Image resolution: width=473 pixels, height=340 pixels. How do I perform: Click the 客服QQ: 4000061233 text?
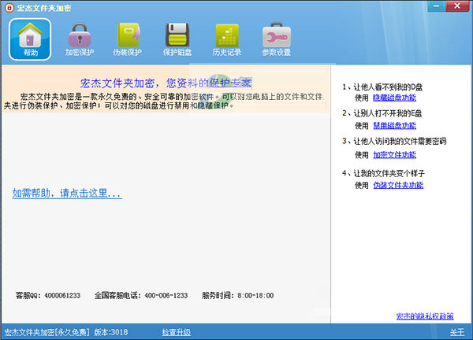pos(48,295)
